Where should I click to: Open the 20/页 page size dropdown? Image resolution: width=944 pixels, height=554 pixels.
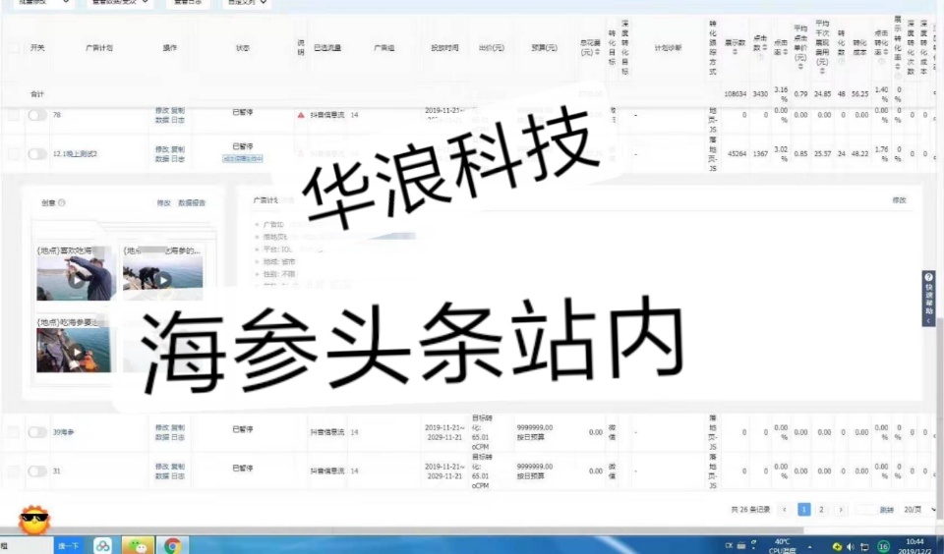920,510
